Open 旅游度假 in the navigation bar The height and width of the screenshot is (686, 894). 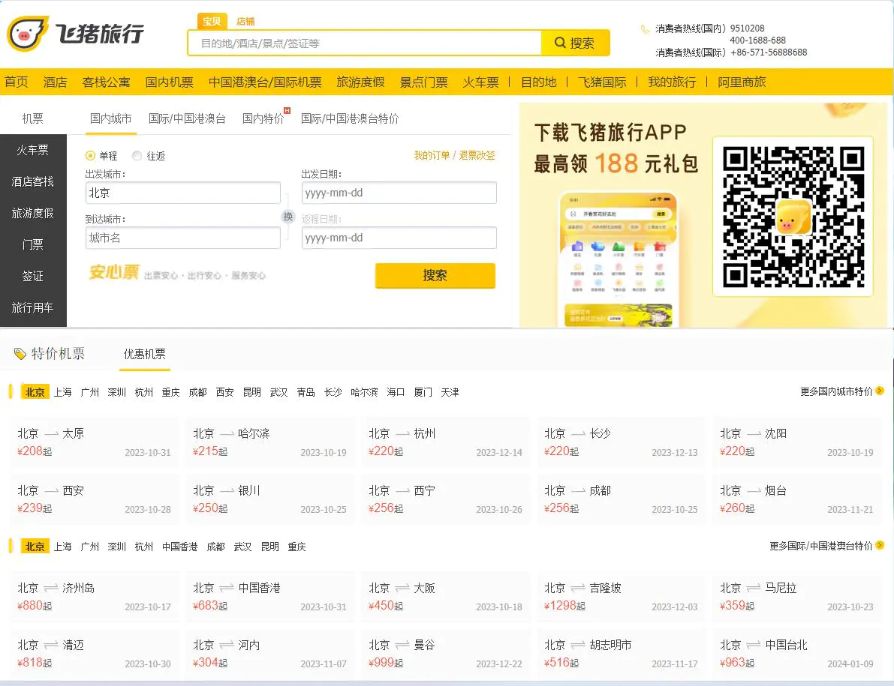click(360, 82)
